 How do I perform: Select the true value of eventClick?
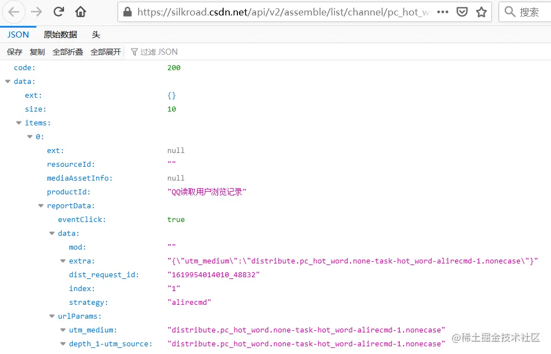point(176,219)
